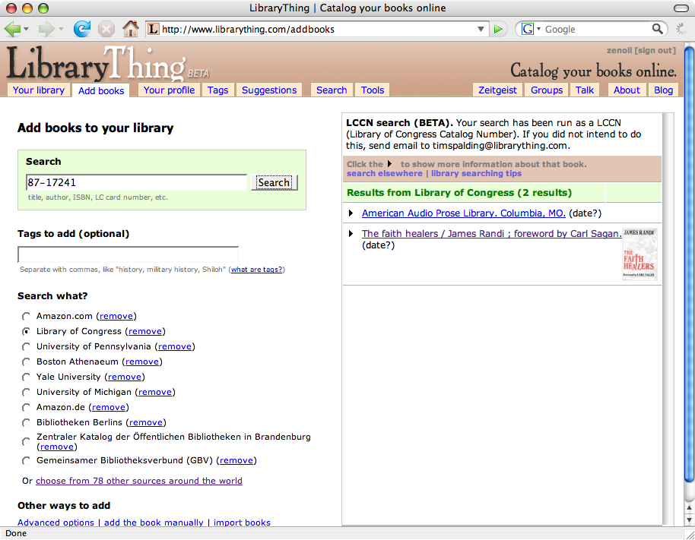
Task: Select Yale University radio button
Action: 26,377
